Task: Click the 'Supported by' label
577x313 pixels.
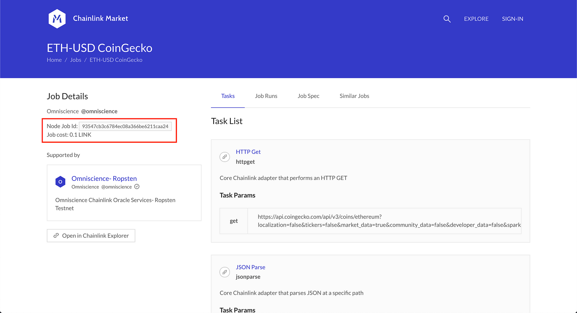Action: coord(63,155)
